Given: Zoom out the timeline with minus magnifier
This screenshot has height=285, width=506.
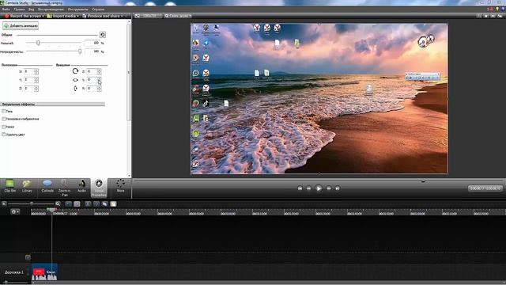Looking at the screenshot, I should coord(4,203).
